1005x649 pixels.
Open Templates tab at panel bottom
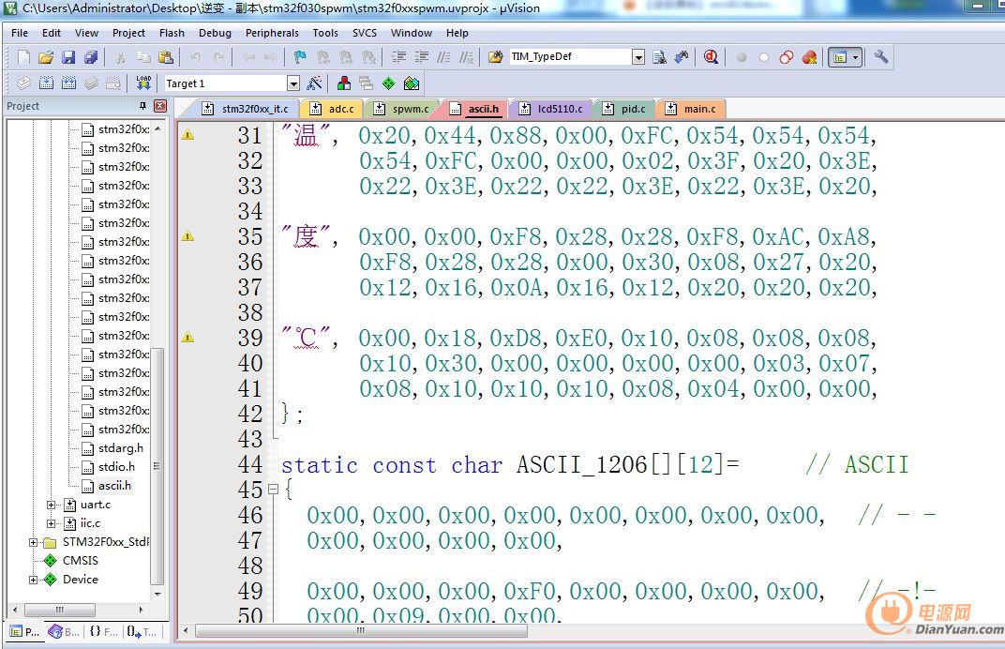(x=141, y=632)
